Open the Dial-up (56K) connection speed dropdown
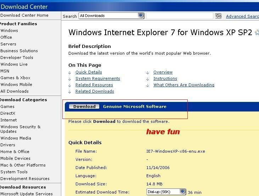The width and height of the screenshot is (259, 196). (x=166, y=192)
